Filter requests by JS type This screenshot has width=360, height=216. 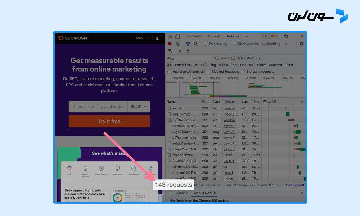196,65
